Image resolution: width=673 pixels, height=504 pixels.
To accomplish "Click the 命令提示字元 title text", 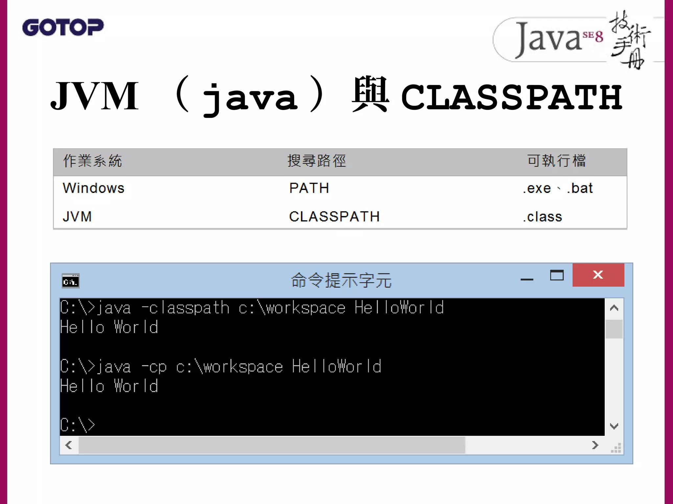I will (x=341, y=281).
